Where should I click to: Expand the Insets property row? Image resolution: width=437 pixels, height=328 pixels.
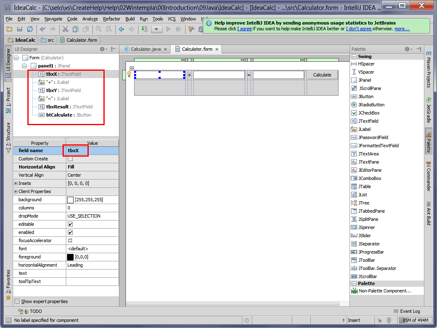pos(16,184)
